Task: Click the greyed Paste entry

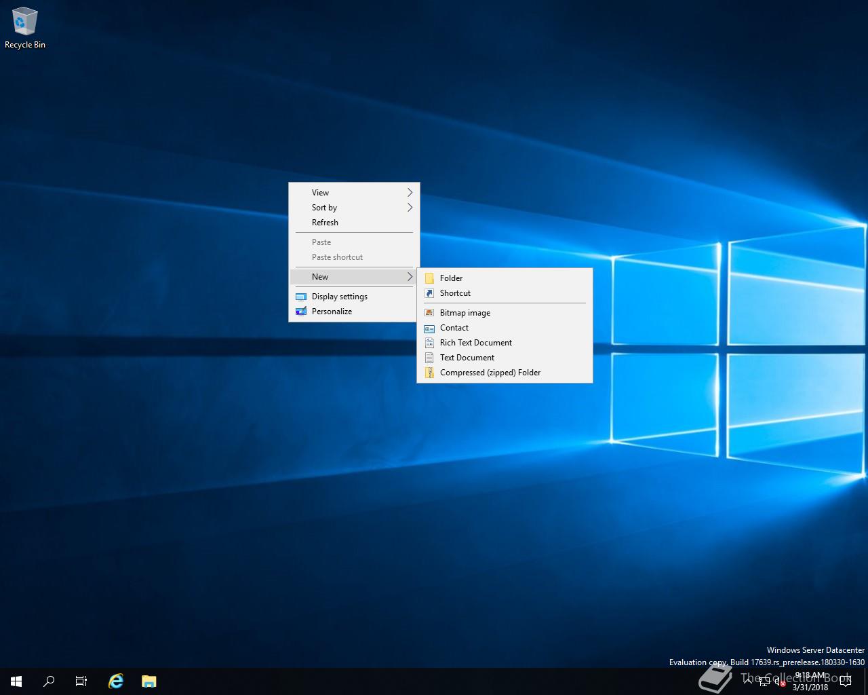Action: pyautogui.click(x=354, y=242)
